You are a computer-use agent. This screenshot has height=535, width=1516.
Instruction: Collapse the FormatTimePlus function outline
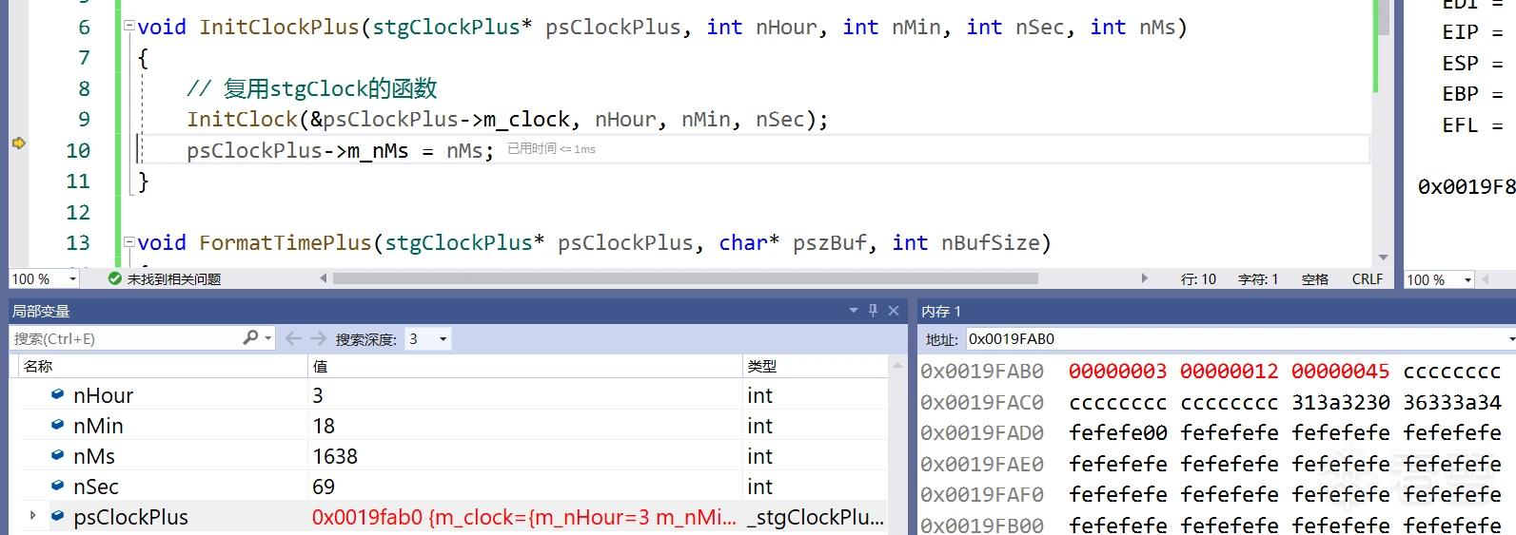[129, 242]
